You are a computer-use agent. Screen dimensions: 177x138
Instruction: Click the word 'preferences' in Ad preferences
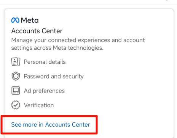tap(49, 91)
